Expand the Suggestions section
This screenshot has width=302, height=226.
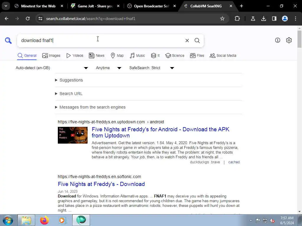[x=69, y=80]
